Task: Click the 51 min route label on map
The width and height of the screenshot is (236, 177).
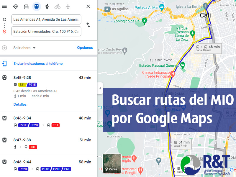Action: coord(181,144)
